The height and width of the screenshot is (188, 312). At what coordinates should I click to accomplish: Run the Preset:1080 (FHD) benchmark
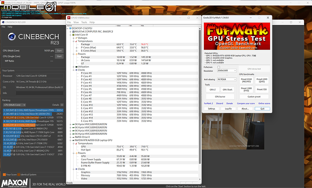pos(246,89)
